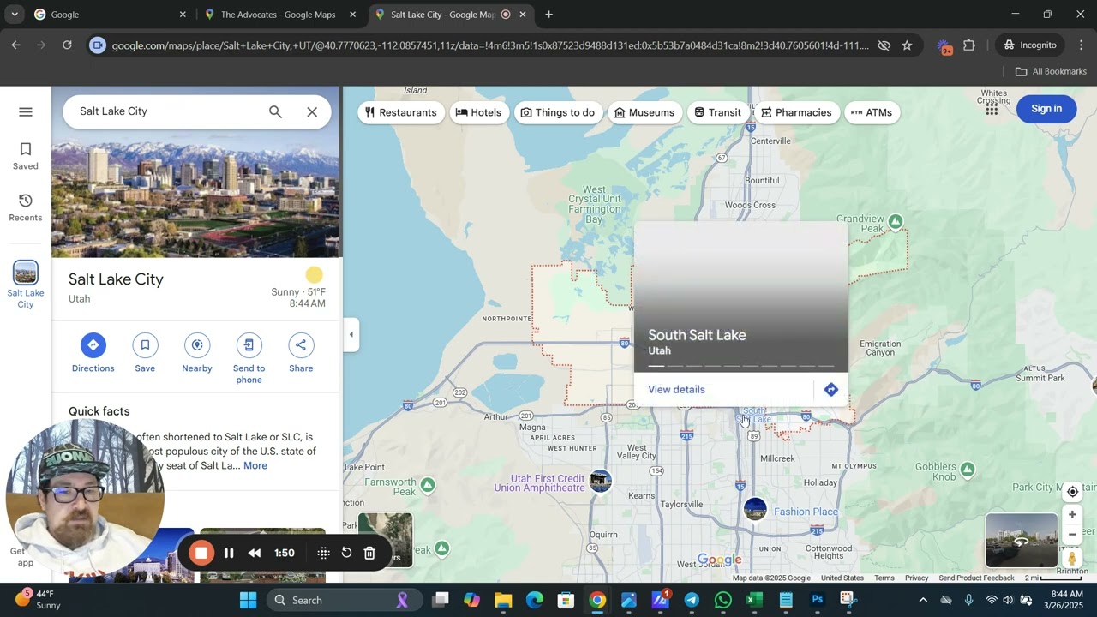Get Directions to Salt Lake City
Viewport: 1097px width, 617px height.
(93, 353)
